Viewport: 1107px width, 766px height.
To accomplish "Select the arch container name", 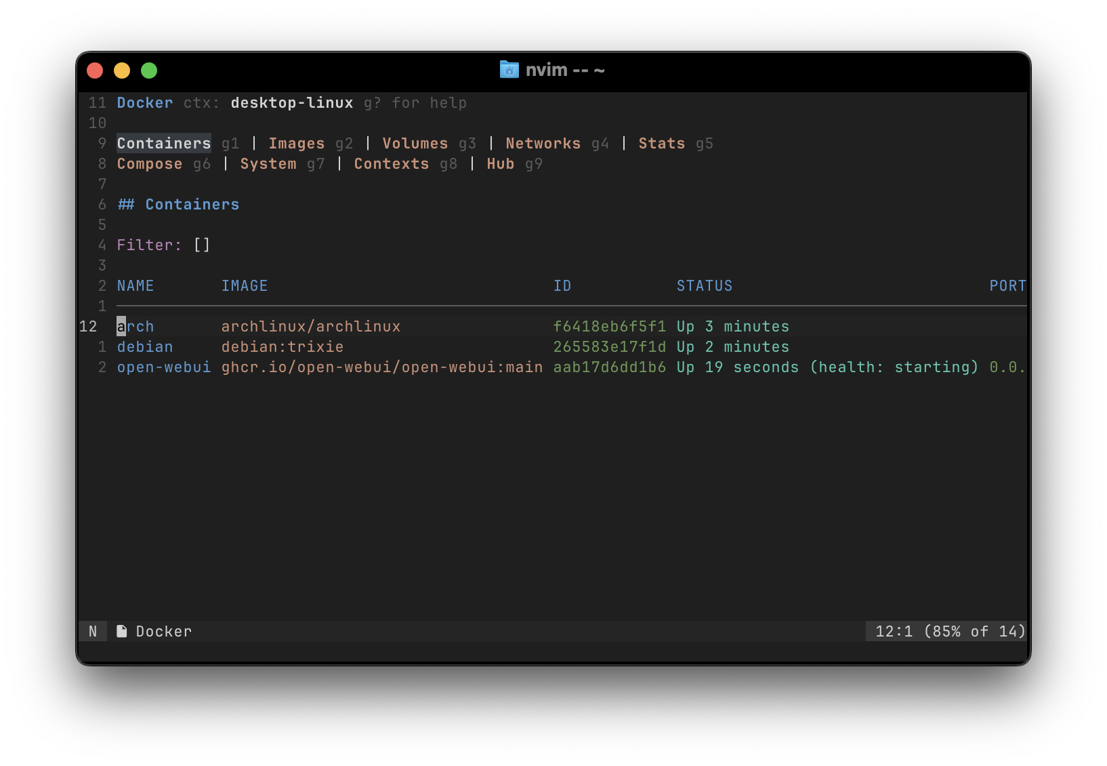I will click(135, 326).
